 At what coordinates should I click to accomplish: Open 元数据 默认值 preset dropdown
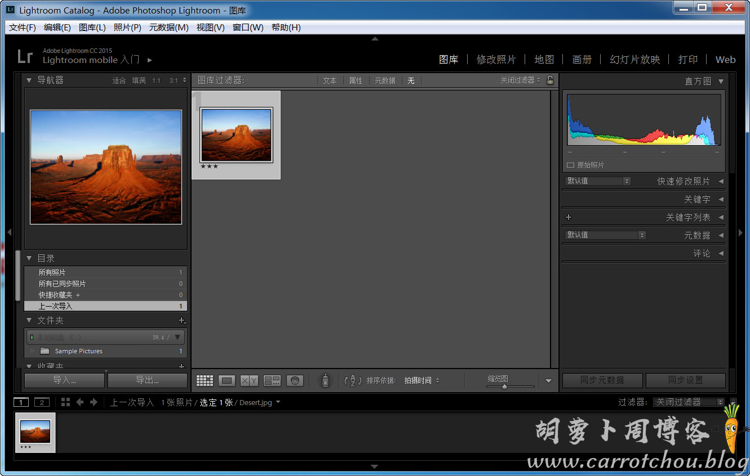(605, 235)
